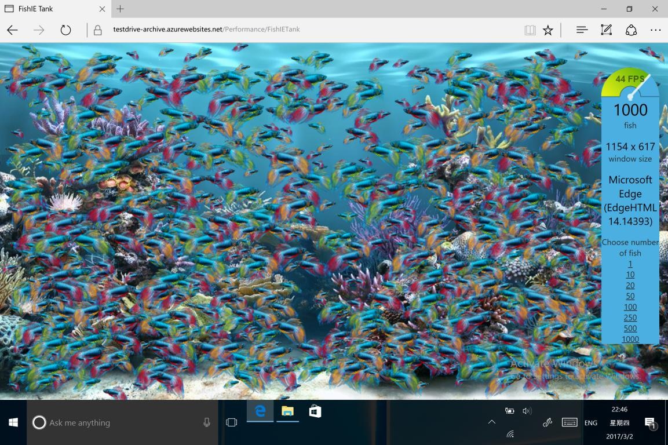Image resolution: width=668 pixels, height=445 pixels.
Task: Set fish count to 250
Action: click(x=630, y=318)
